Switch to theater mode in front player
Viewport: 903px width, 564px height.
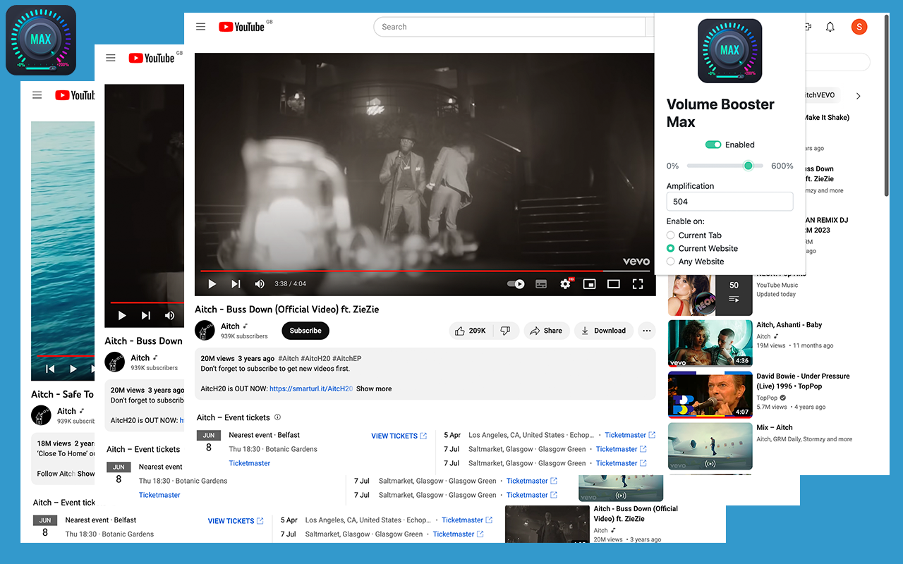point(614,284)
